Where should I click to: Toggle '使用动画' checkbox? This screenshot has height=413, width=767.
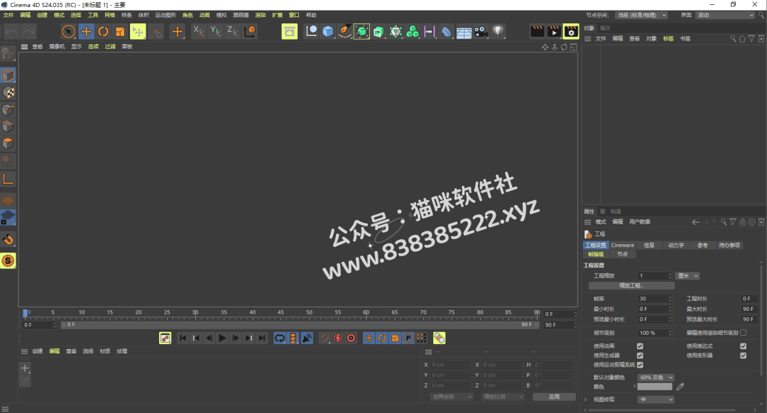(x=640, y=346)
